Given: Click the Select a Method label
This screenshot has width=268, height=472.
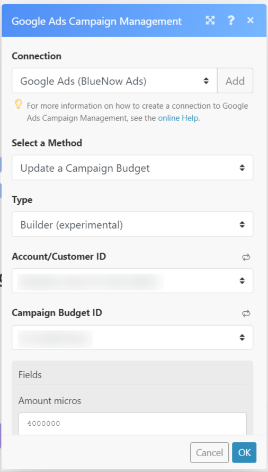Looking at the screenshot, I should point(47,143).
